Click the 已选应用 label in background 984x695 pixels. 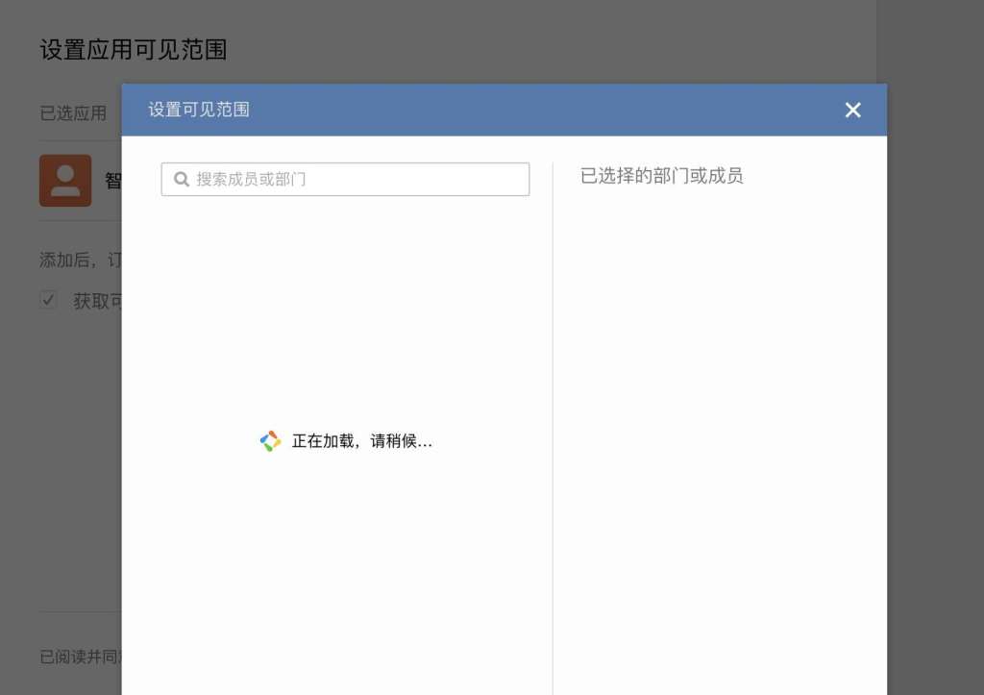[73, 113]
